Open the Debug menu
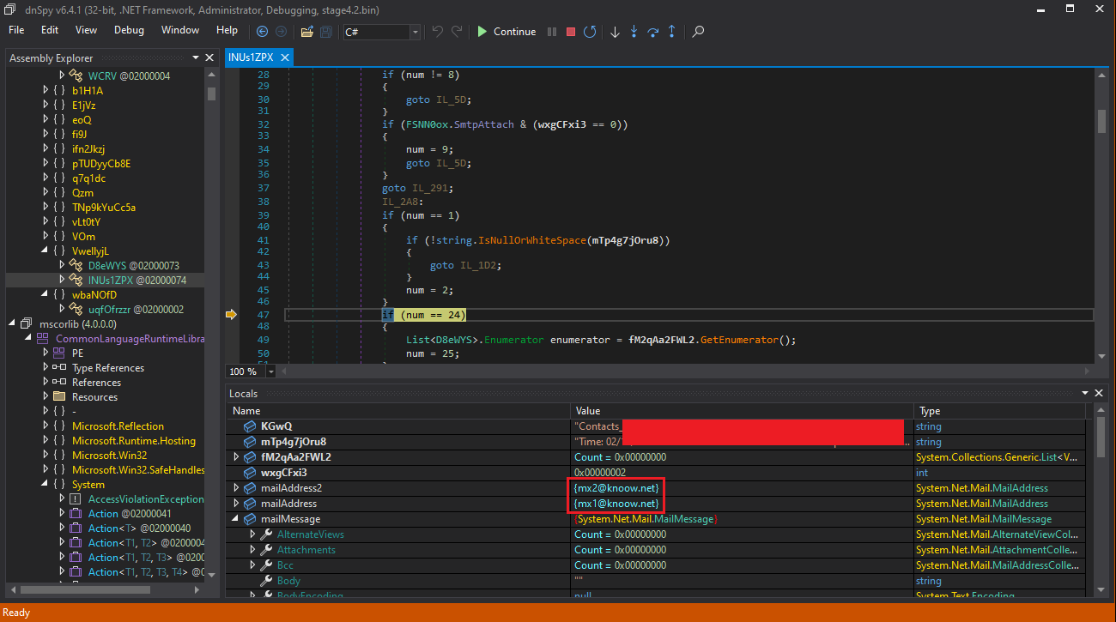This screenshot has height=622, width=1116. pos(129,30)
